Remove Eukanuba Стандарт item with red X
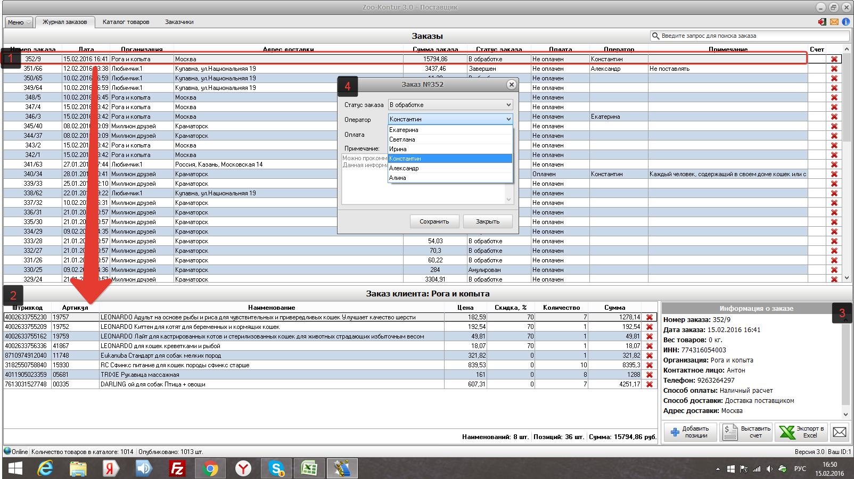This screenshot has height=479, width=854. click(650, 356)
